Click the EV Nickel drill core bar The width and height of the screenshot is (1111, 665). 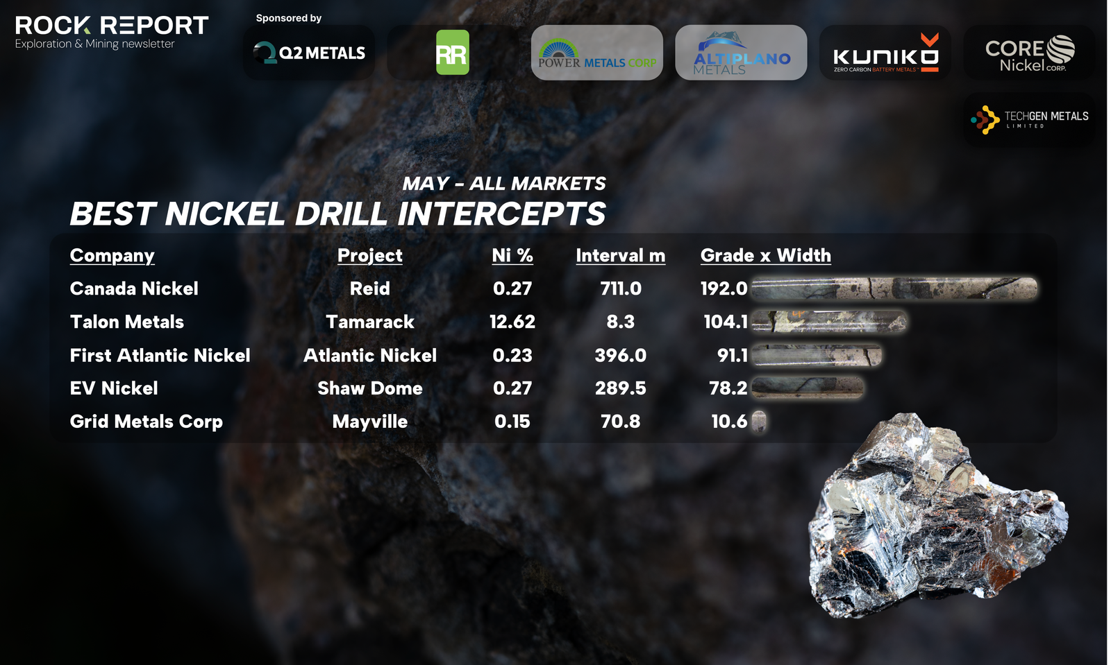[808, 388]
